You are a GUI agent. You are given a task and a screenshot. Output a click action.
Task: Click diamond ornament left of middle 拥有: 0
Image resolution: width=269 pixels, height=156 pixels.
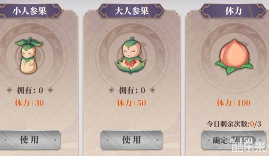click(112, 90)
